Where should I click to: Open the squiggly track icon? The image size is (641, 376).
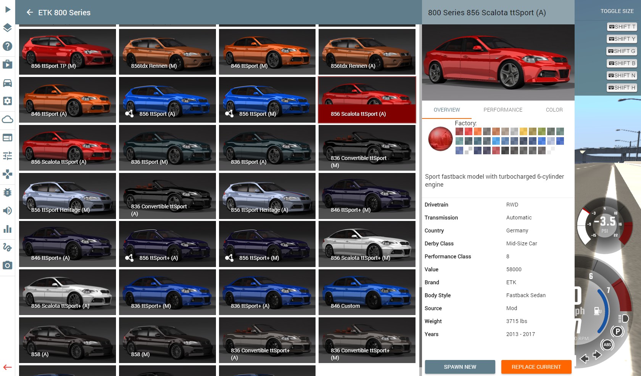[x=8, y=247]
